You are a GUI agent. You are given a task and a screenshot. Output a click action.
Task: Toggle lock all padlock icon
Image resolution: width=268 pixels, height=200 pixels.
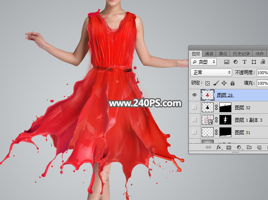click(233, 83)
